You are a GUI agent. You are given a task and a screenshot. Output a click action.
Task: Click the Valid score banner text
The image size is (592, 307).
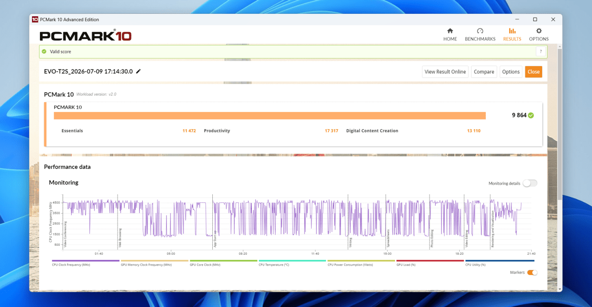[x=60, y=51]
